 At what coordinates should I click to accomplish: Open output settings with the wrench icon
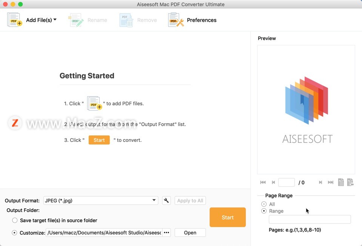[166, 200]
